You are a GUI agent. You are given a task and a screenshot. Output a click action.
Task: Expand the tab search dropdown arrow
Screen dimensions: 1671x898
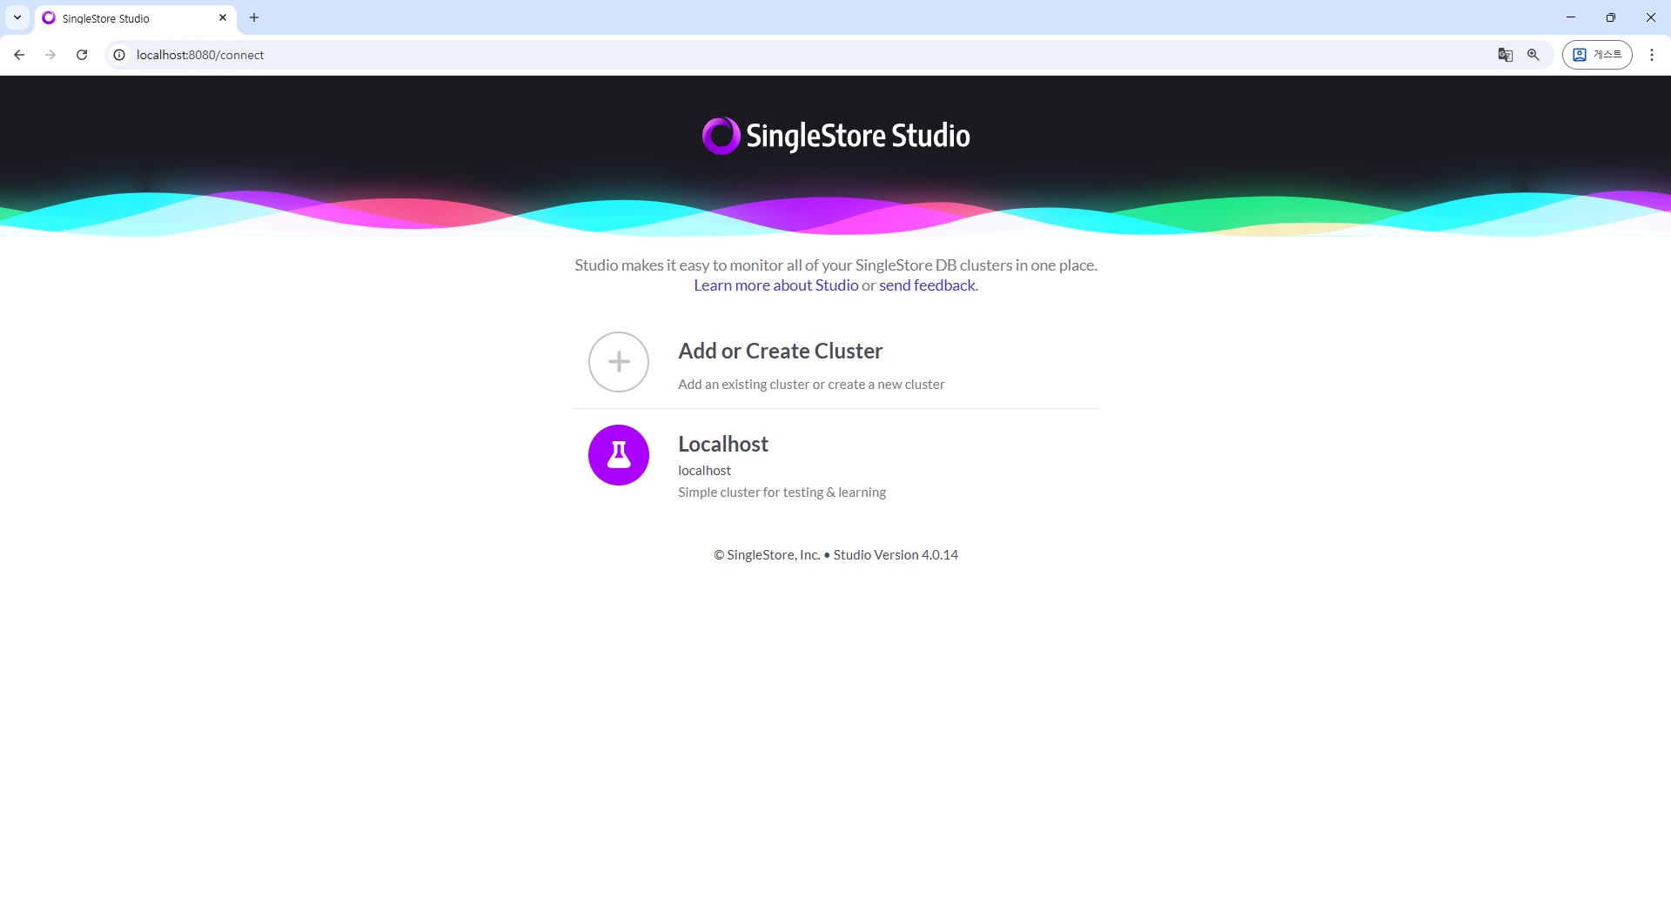pyautogui.click(x=17, y=17)
